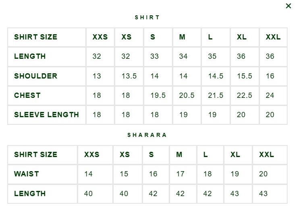
Task: Click the M size header in shirt table
Action: 182,37
